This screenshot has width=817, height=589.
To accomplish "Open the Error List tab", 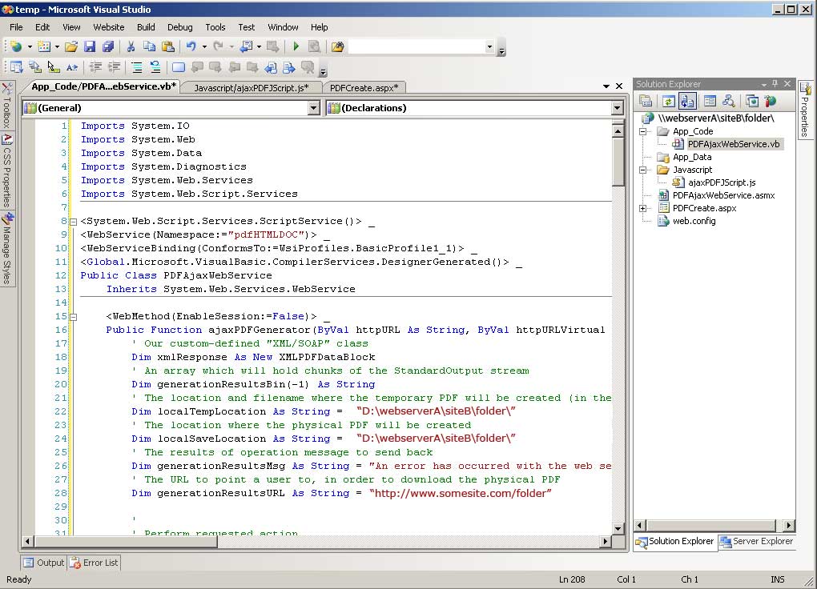I will pos(95,563).
